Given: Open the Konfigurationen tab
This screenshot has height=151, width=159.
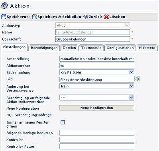Looking at the screenshot, I should coord(120,48).
